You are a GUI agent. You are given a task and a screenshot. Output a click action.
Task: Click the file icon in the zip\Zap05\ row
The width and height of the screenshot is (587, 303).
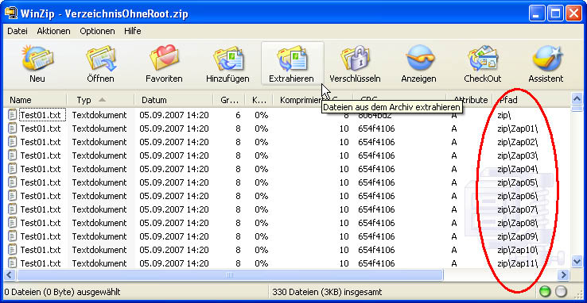tap(13, 182)
